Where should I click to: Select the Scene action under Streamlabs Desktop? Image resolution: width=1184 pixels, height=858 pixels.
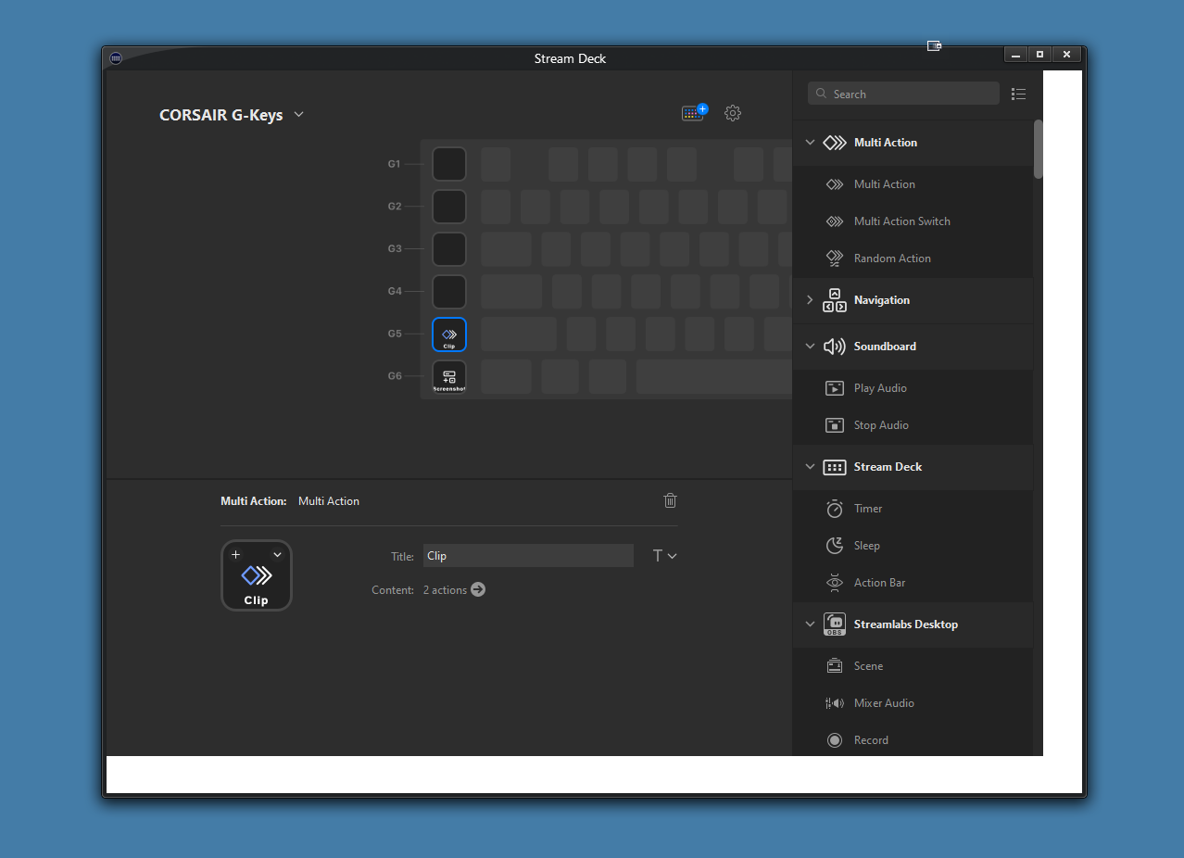click(867, 665)
